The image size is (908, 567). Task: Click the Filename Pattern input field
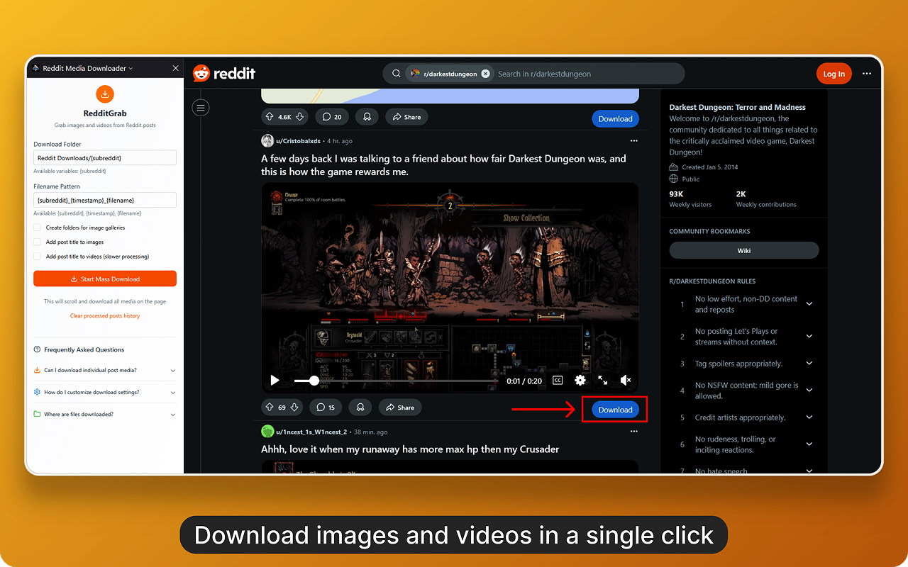click(105, 201)
